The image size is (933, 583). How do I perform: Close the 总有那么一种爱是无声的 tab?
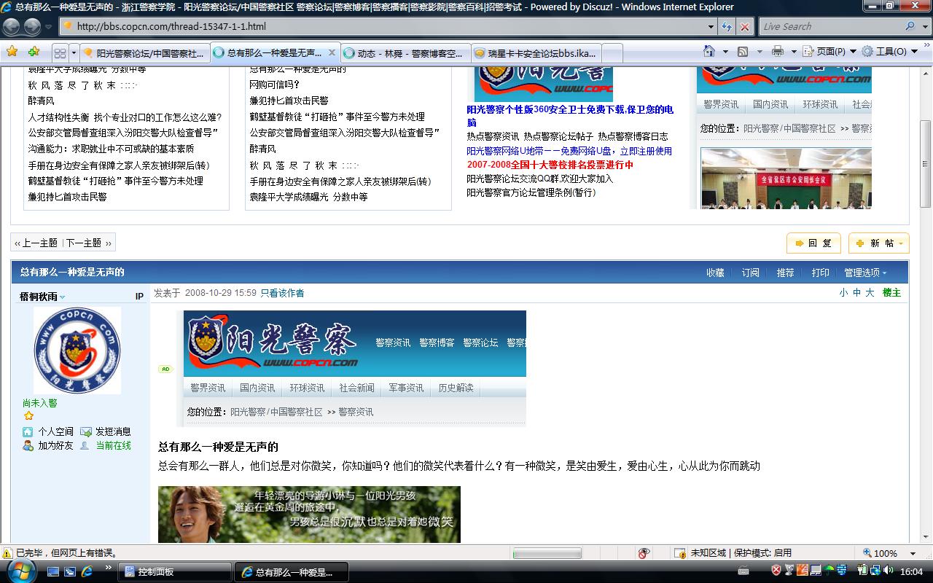pos(332,52)
